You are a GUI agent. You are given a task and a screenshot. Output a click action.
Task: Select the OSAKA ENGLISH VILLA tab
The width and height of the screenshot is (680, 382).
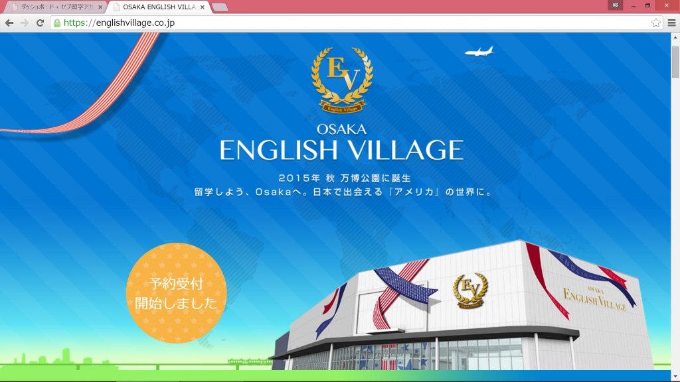pos(159,7)
